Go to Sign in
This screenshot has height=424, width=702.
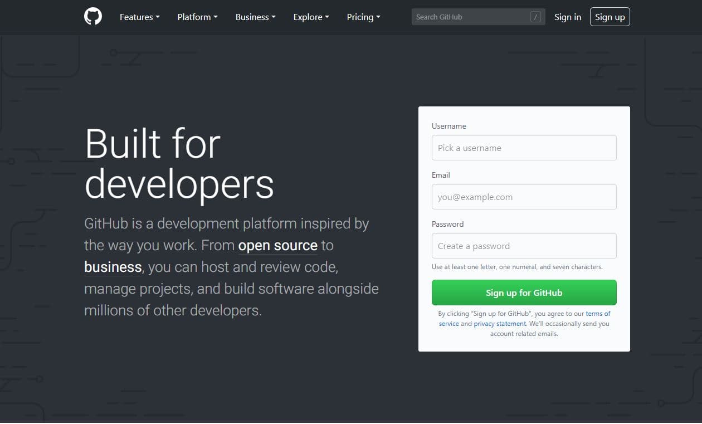pyautogui.click(x=568, y=17)
